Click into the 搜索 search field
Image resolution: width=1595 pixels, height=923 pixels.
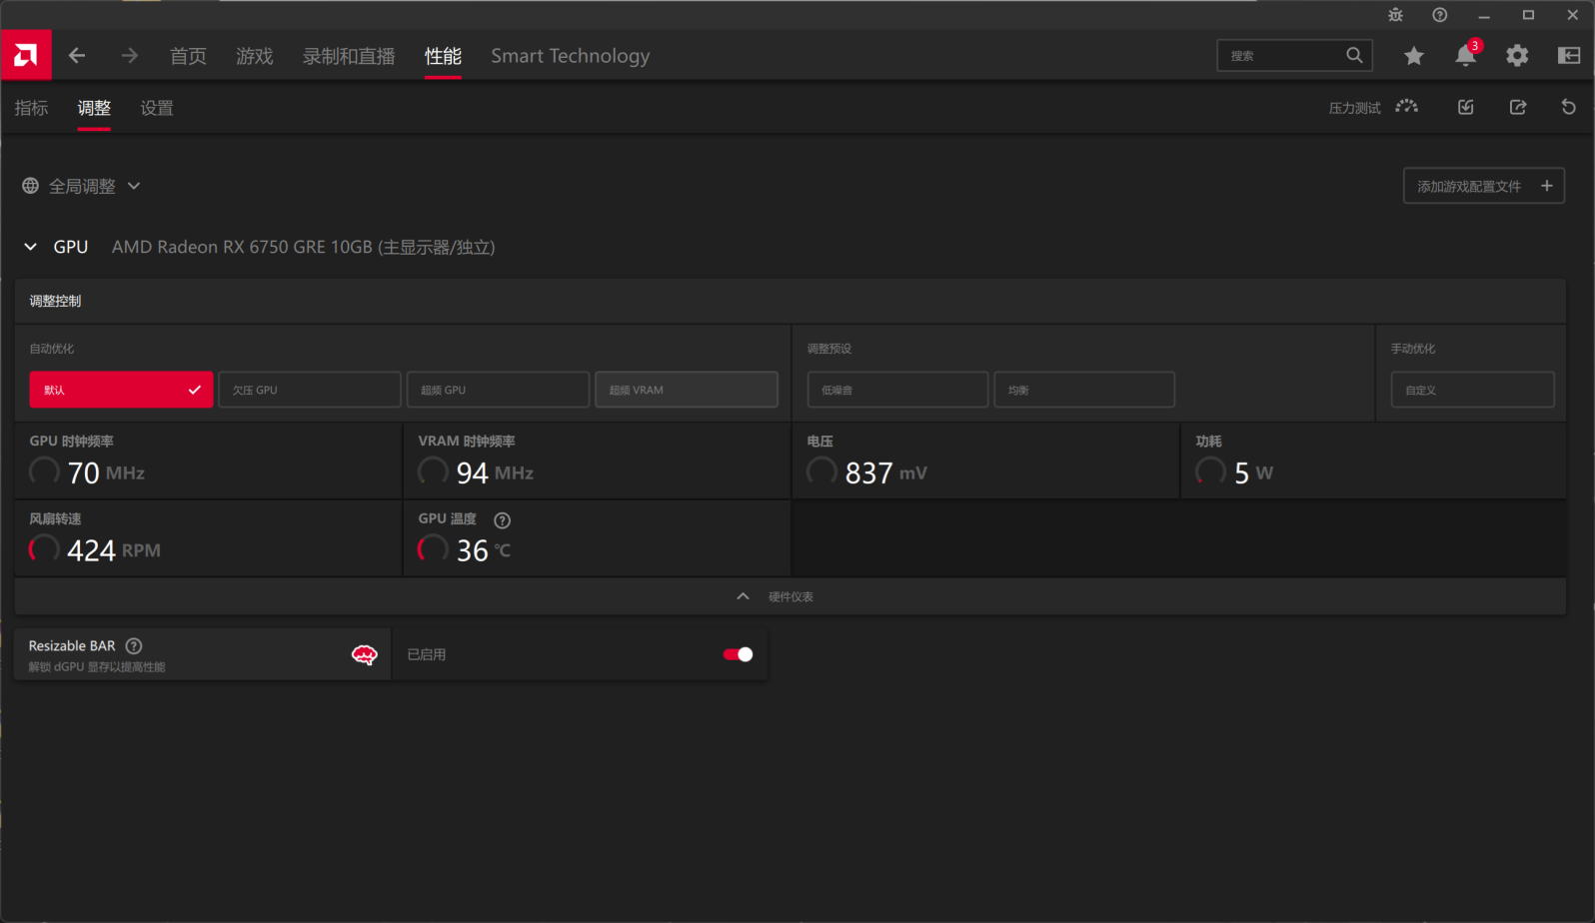1283,56
